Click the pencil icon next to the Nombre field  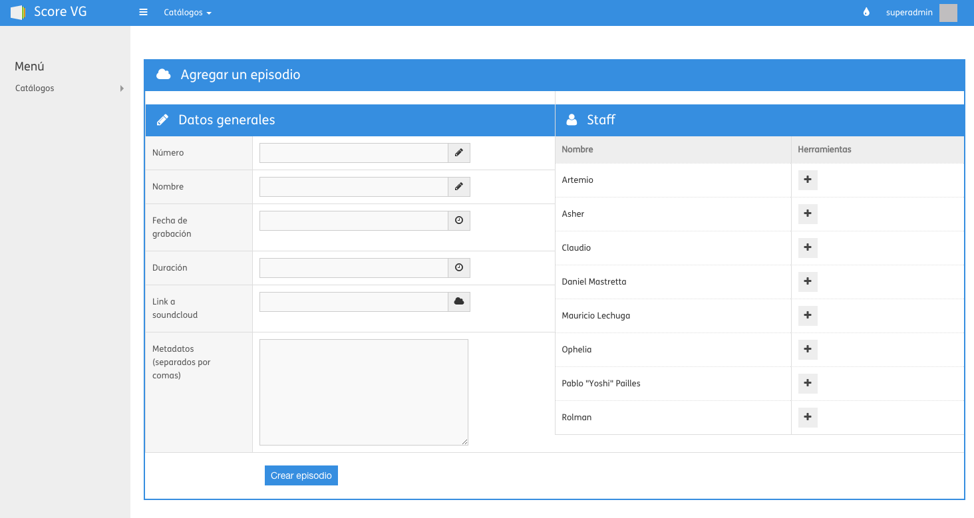458,187
